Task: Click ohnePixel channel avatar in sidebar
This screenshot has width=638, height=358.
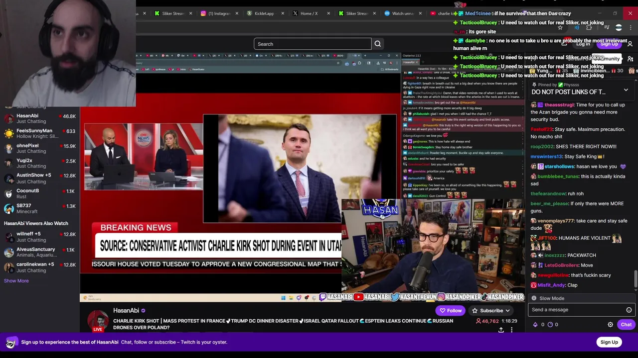Action: pos(8,148)
